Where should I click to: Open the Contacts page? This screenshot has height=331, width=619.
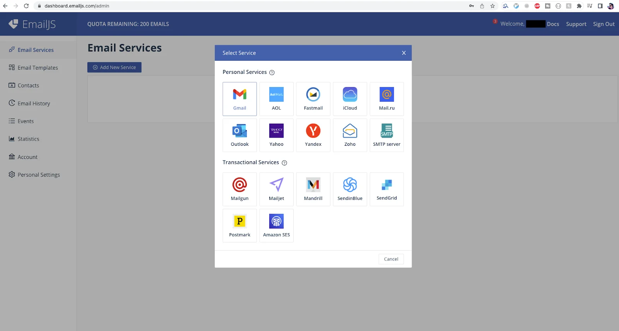(28, 85)
